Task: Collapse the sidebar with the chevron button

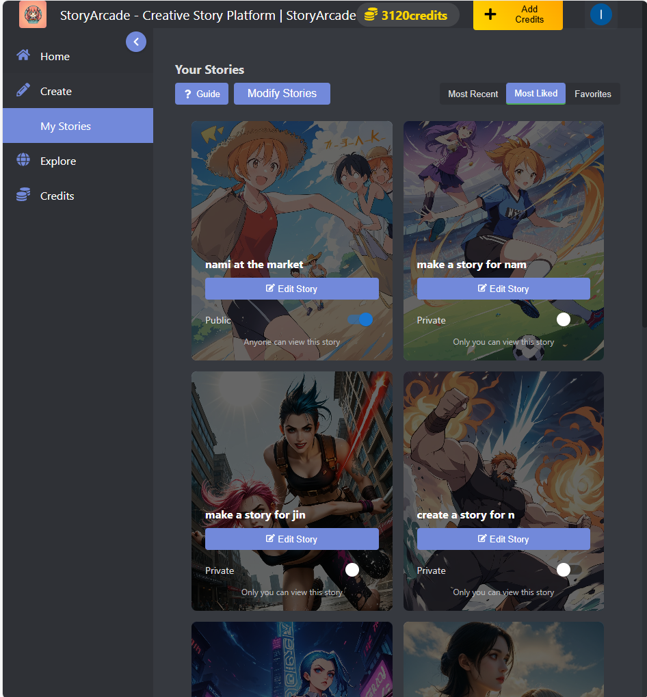Action: (136, 42)
